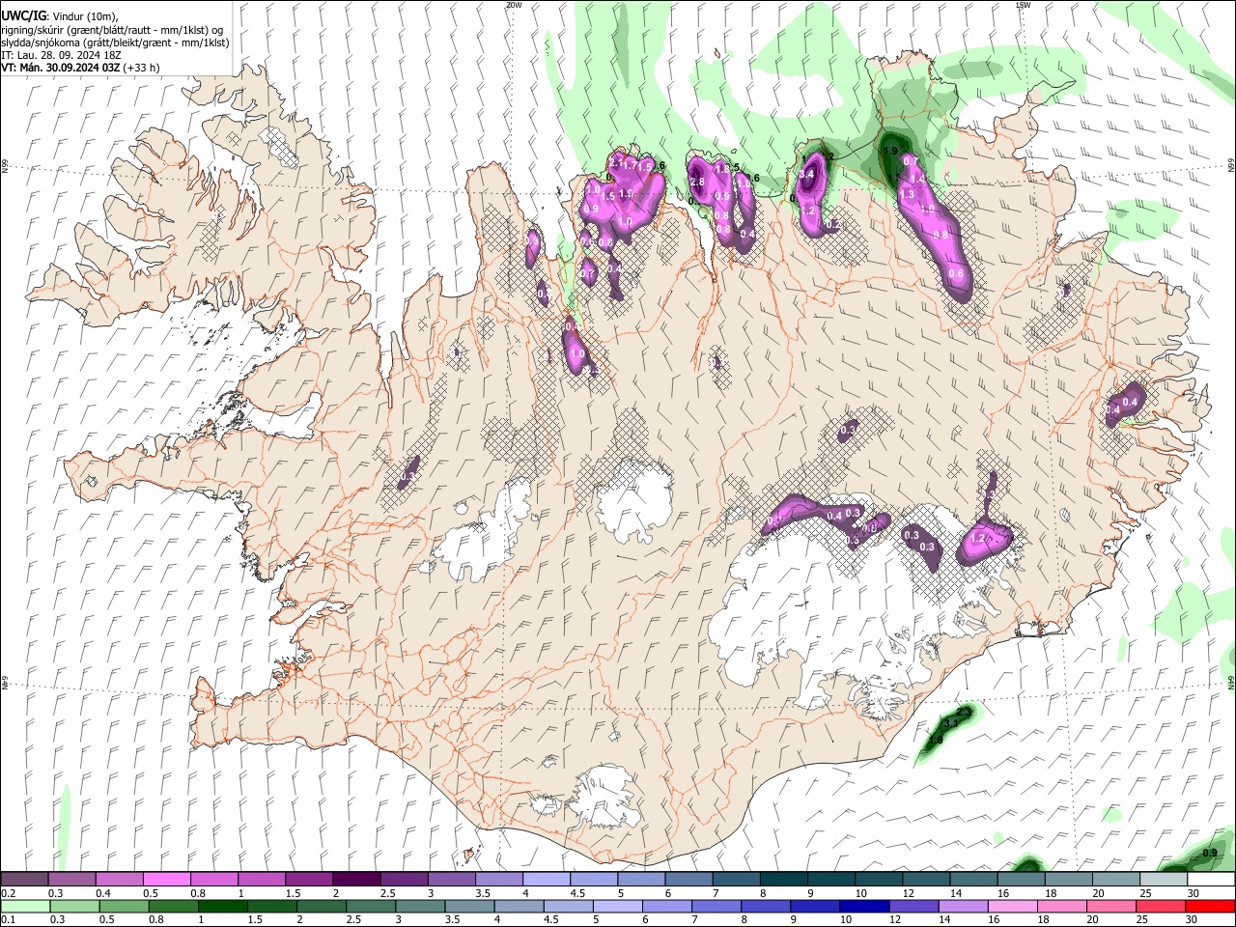
Task: Pick the dark navy swatch above 10 in bottom scale
Action: (864, 906)
